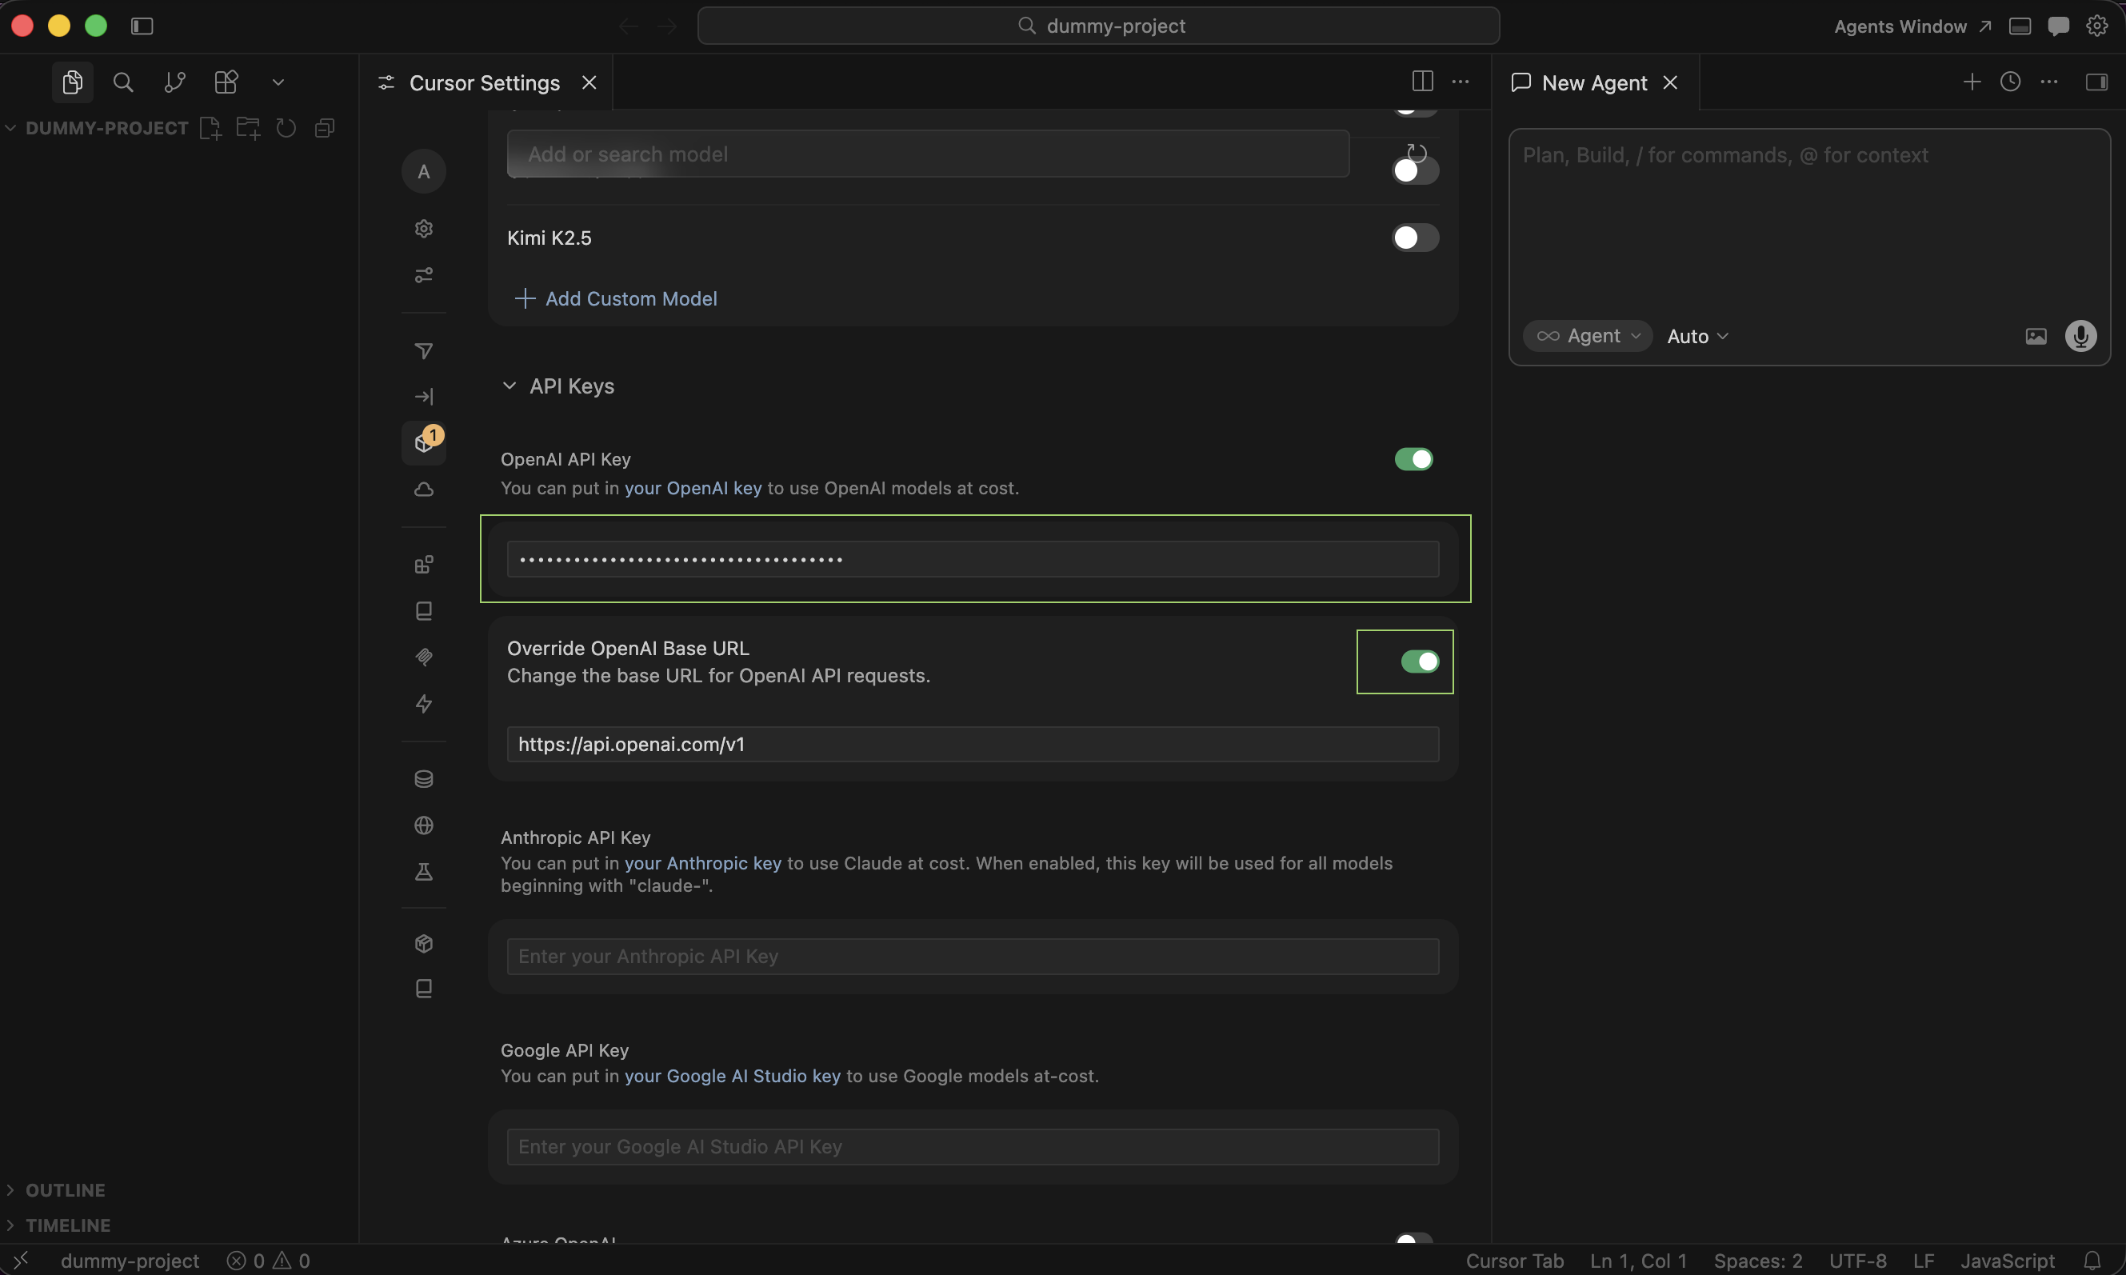Open the cloud section in settings sidebar

click(423, 489)
